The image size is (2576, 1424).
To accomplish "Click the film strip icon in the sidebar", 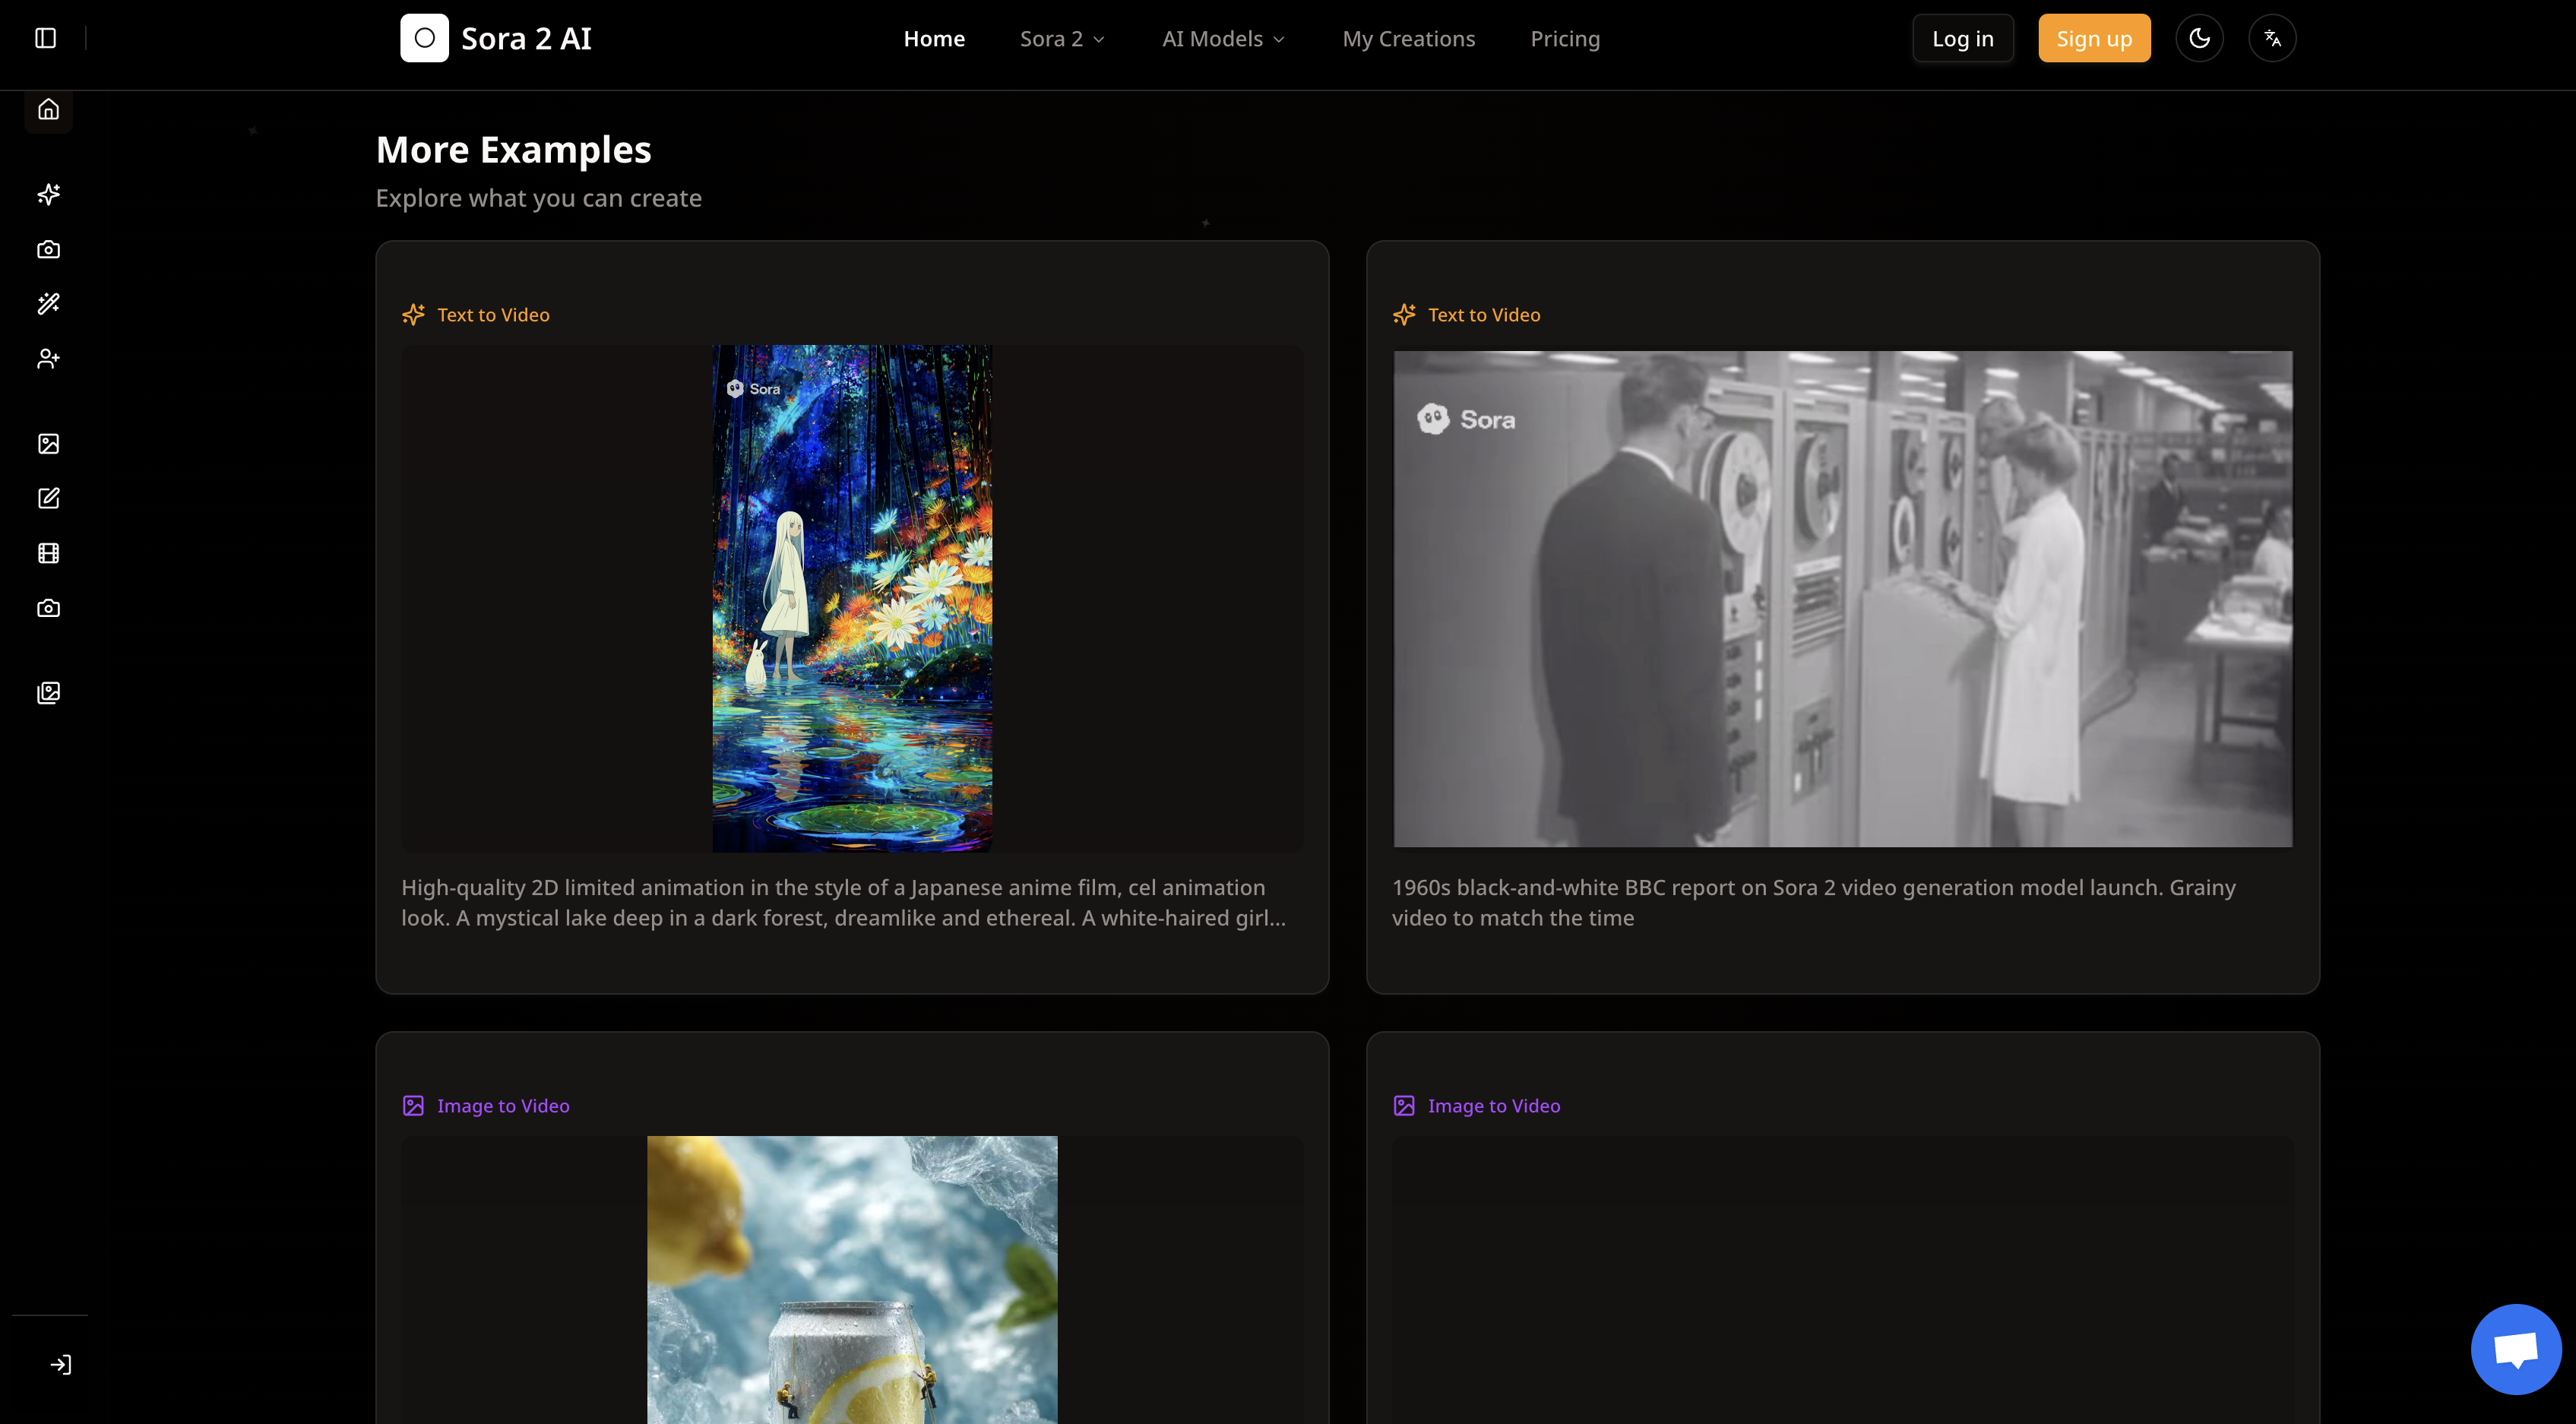I will click(48, 553).
